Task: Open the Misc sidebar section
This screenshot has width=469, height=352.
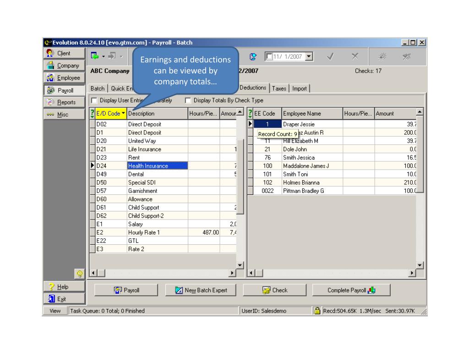Action: 64,115
